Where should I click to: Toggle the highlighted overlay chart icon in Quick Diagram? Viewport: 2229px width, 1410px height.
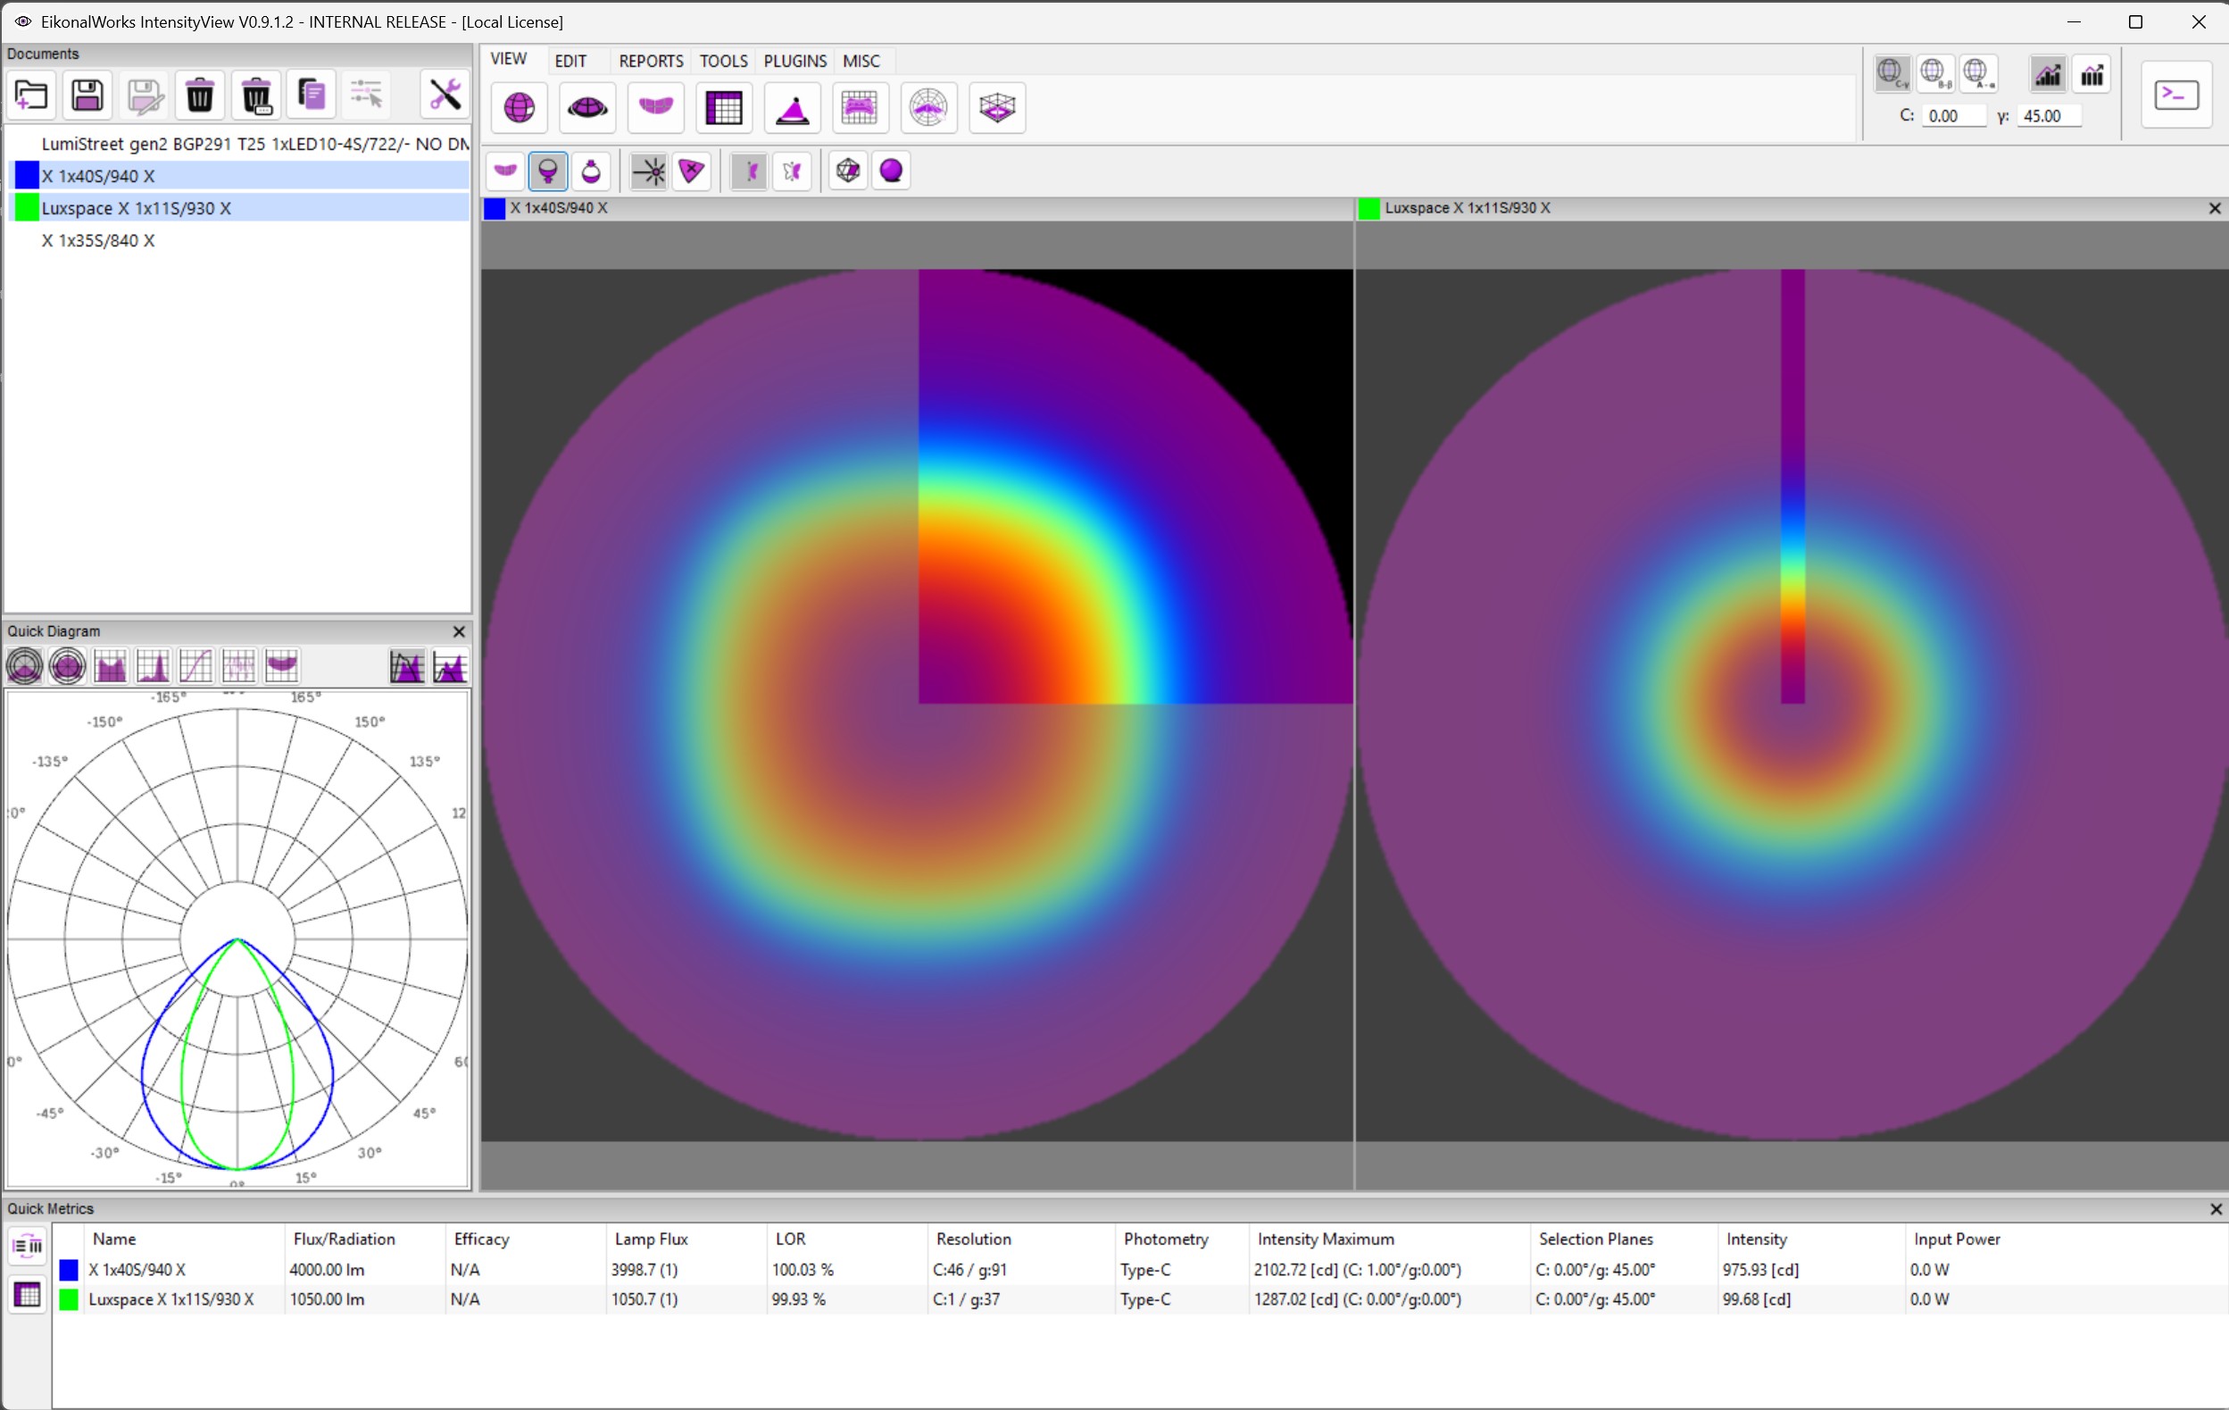(x=407, y=666)
